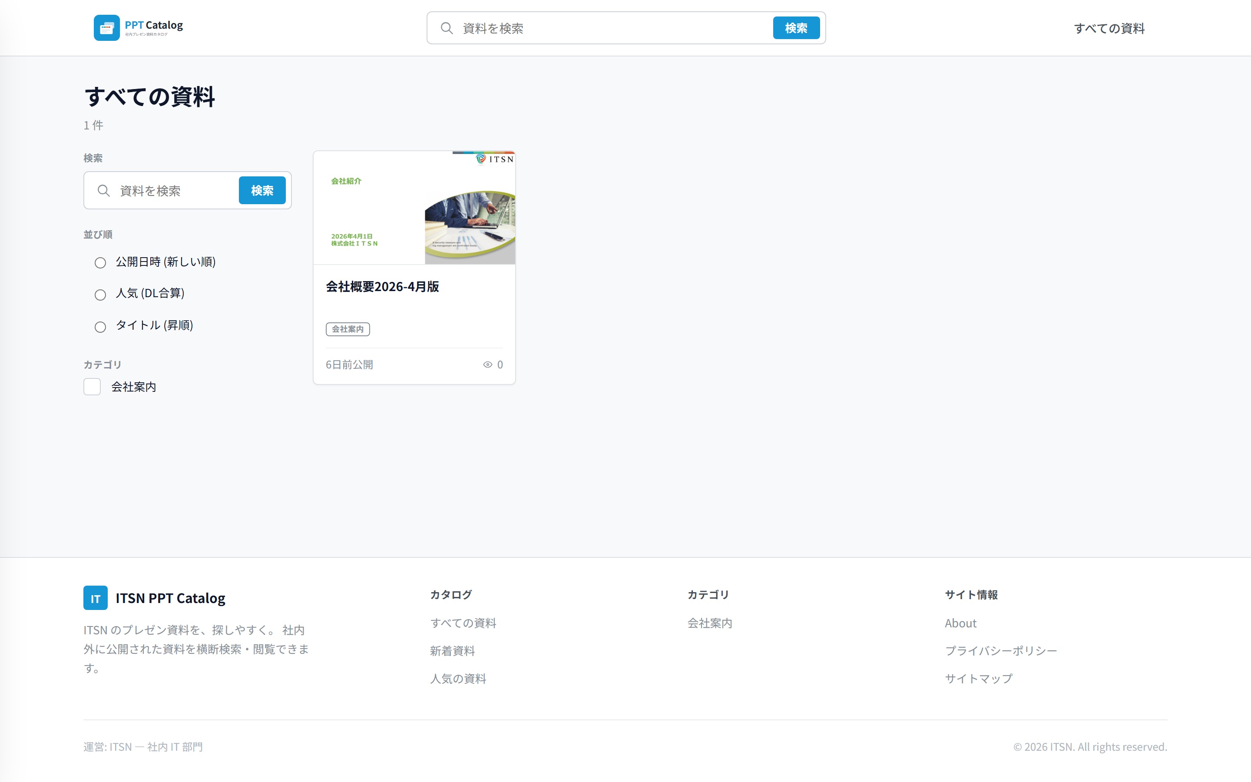Click the 並び順 section label
The width and height of the screenshot is (1251, 782).
tap(98, 234)
